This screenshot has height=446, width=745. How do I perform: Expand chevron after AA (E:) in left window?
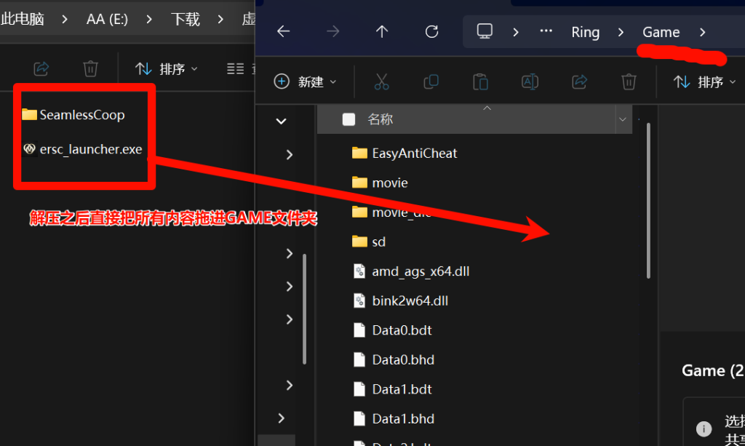point(148,20)
